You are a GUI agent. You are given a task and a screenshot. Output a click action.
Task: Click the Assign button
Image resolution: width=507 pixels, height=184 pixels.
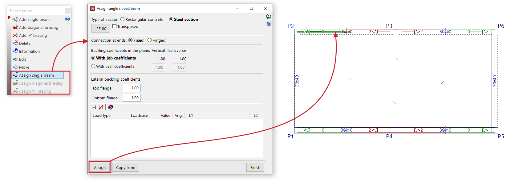[100, 167]
